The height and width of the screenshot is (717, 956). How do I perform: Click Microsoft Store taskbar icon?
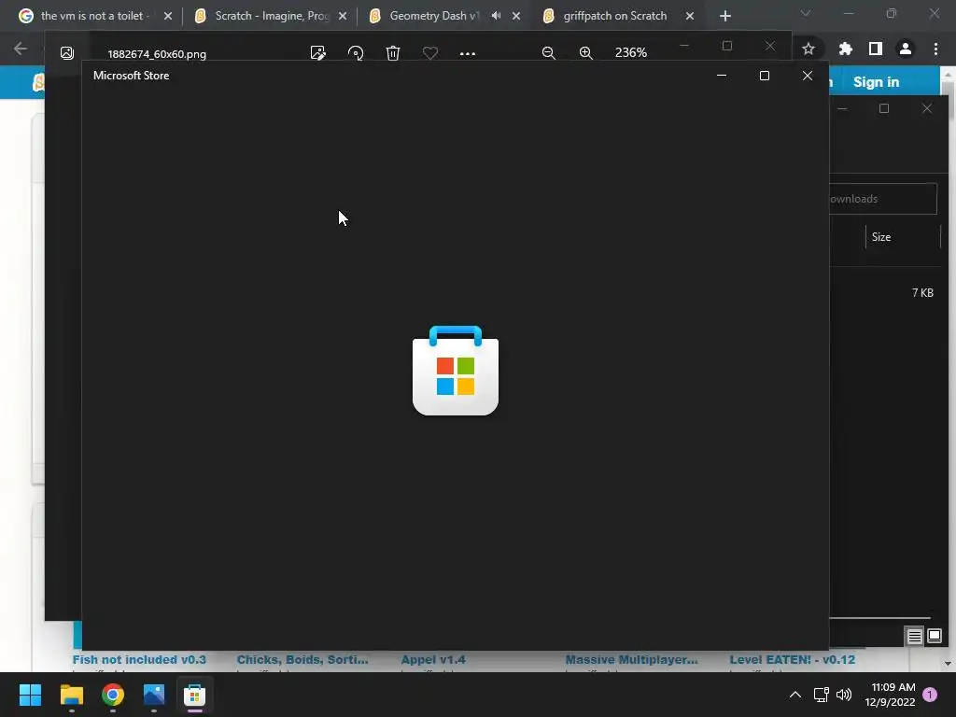pos(194,695)
